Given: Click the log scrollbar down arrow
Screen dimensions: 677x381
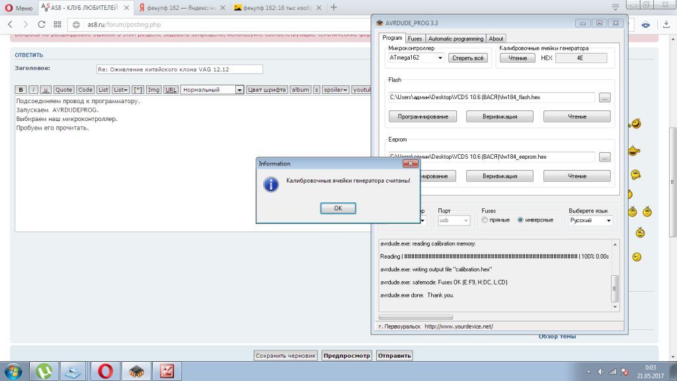Looking at the screenshot, I should 615,307.
